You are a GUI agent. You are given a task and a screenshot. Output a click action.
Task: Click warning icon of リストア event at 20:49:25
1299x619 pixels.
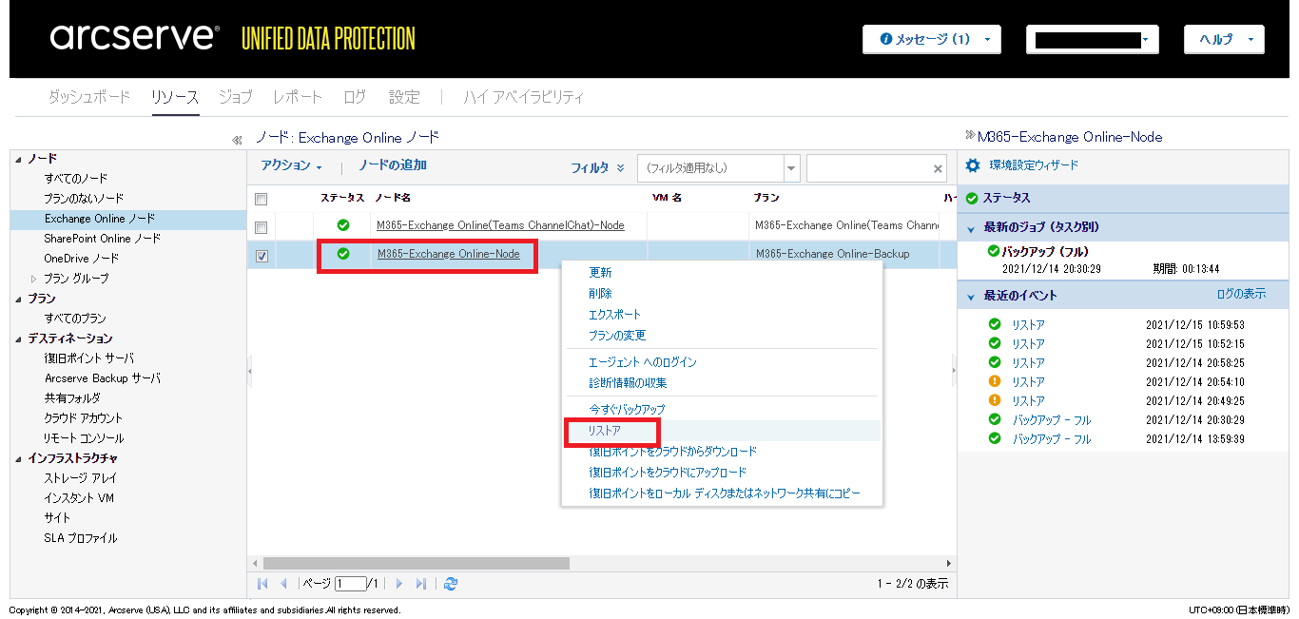click(995, 400)
